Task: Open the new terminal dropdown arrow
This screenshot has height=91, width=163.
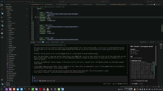Action: pyautogui.click(x=149, y=42)
